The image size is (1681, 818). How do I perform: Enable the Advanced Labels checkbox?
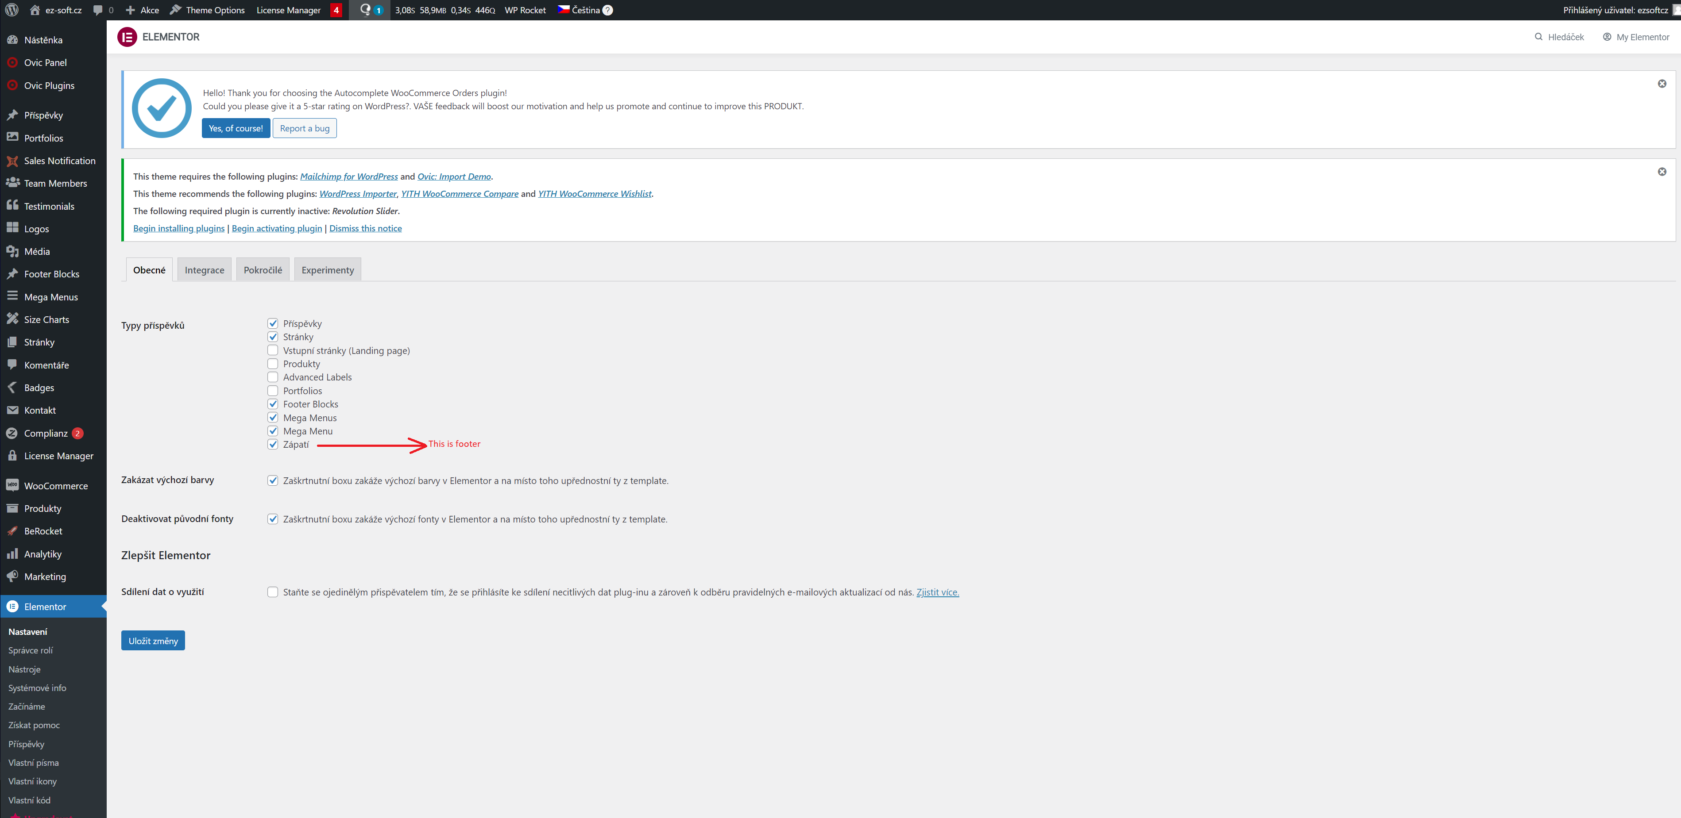click(x=273, y=377)
